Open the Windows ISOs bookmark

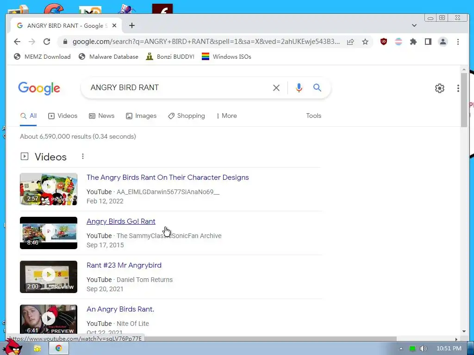tap(226, 57)
